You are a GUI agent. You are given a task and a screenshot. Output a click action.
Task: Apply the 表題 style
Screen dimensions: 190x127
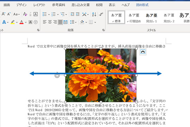click(x=184, y=17)
